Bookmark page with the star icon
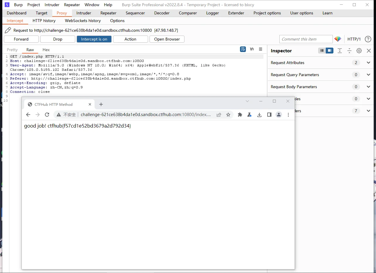Viewport: 376px width, 273px height. [228, 115]
